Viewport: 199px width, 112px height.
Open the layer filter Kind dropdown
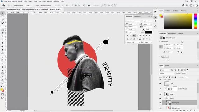164,70
